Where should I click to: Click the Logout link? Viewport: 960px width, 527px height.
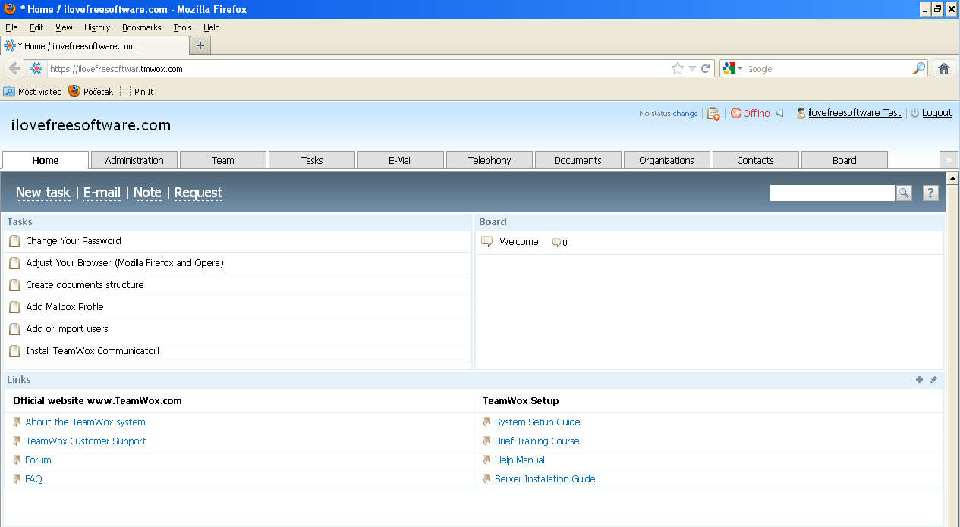pos(936,113)
